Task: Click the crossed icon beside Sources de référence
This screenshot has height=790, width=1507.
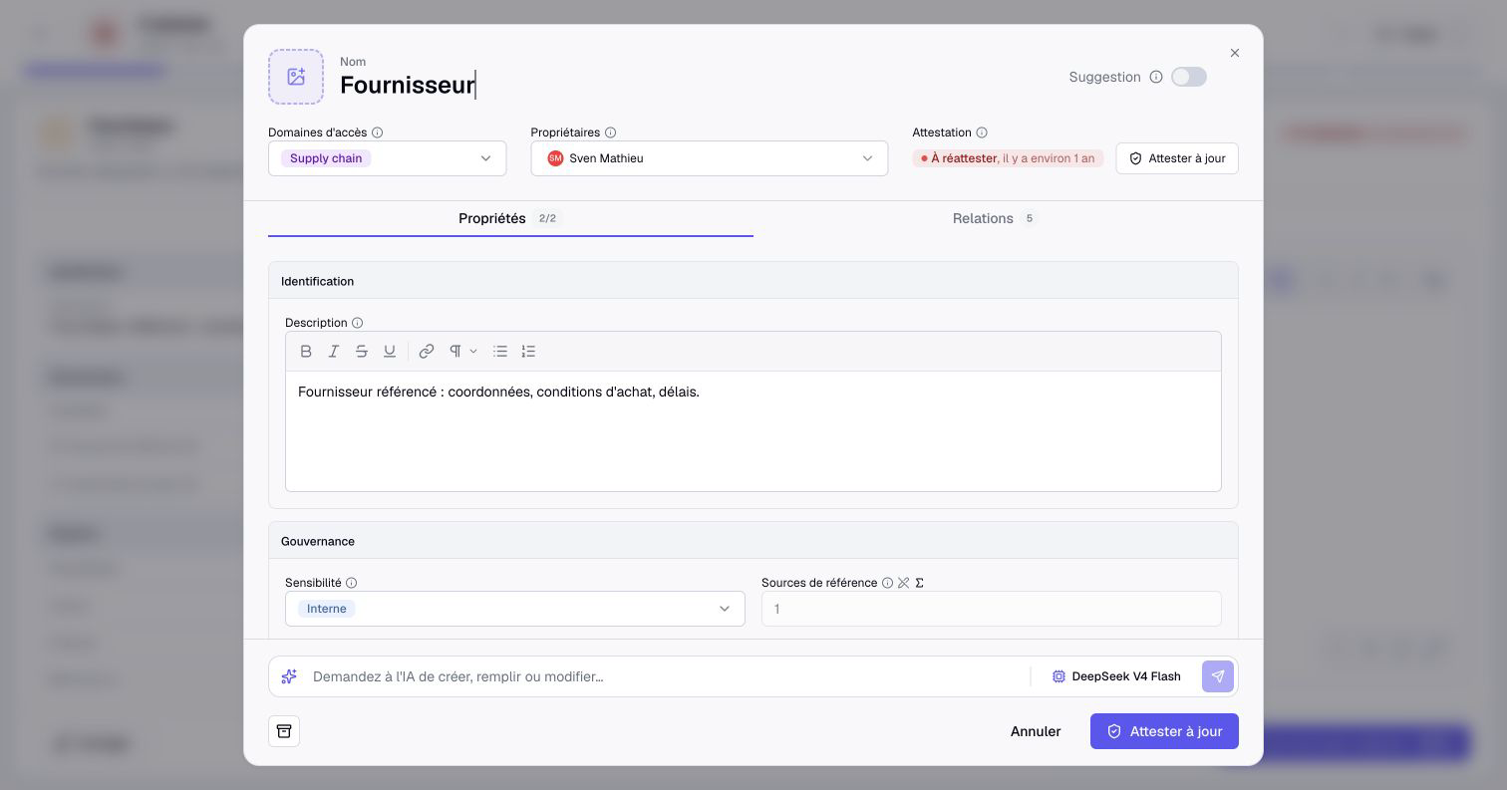Action: pyautogui.click(x=904, y=583)
